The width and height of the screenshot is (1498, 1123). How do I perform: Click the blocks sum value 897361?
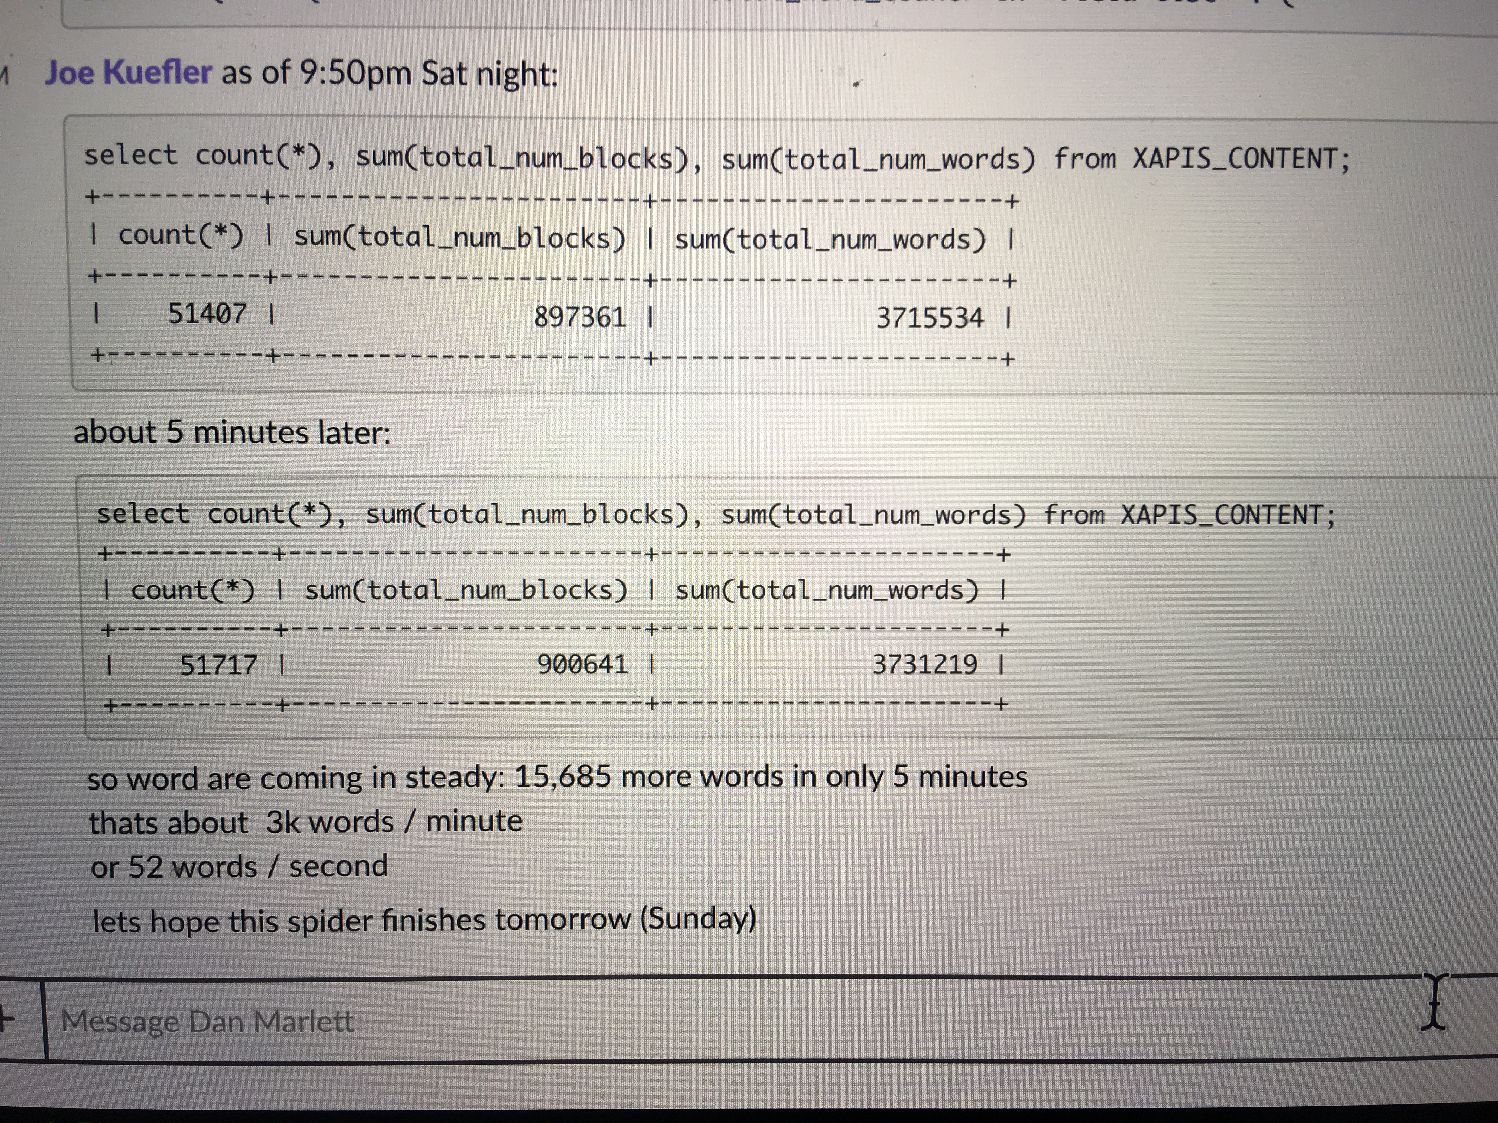[x=580, y=317]
